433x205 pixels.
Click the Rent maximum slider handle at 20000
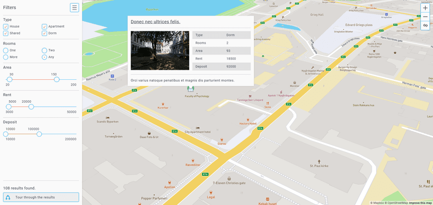[x=31, y=106]
